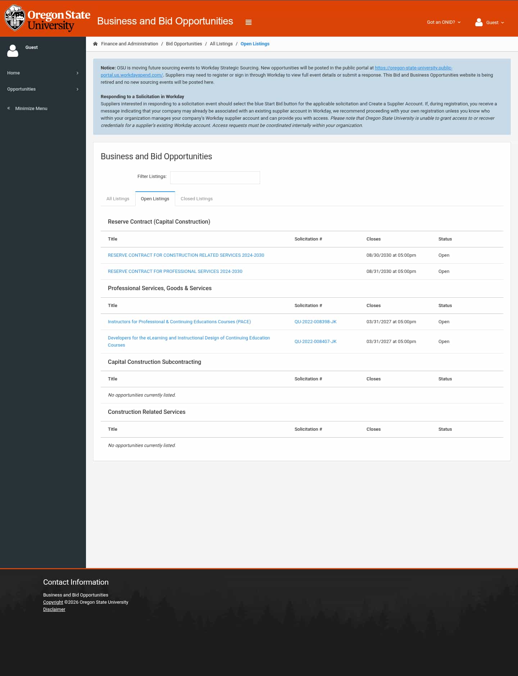Click No opportunities text under Capital Construction Subcontracting
Viewport: 518px width, 676px height.
point(142,395)
